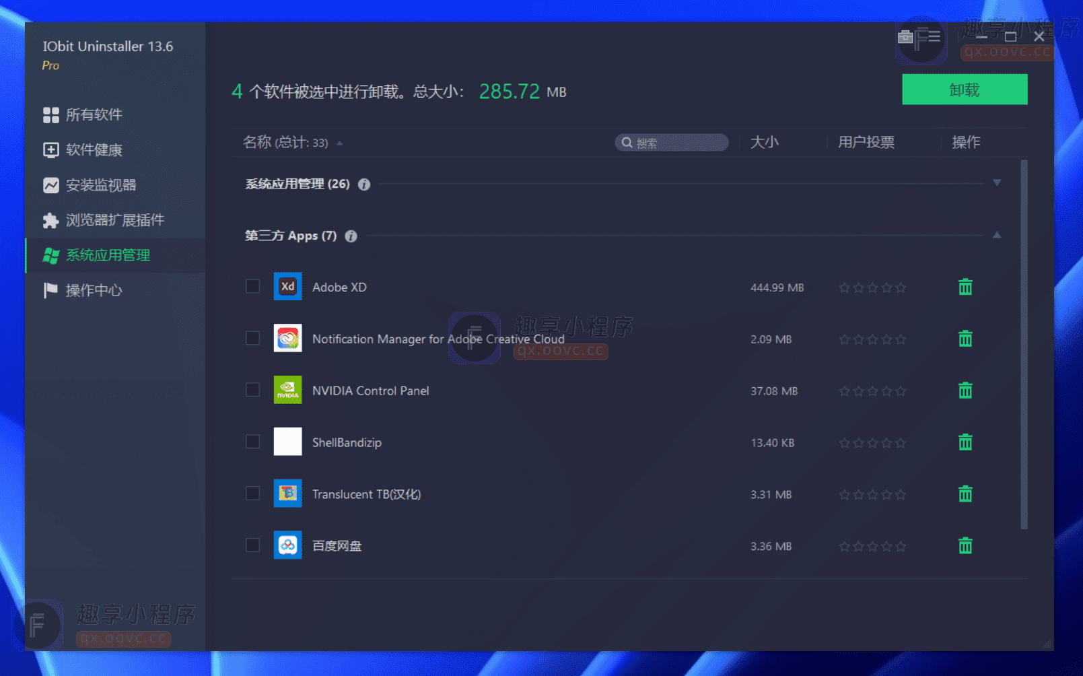
Task: Click the Creative Cloud notification manager icon
Action: [287, 338]
